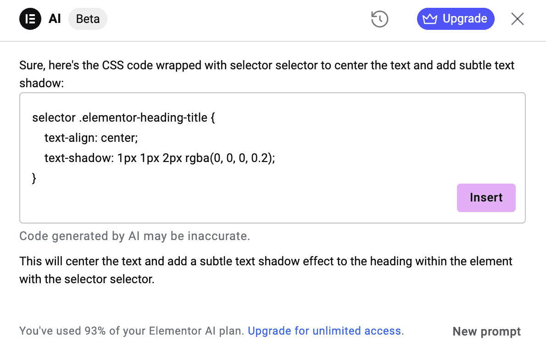Click the 'This will center the text' paragraph
Screen dimensions: 546x358
tap(266, 270)
